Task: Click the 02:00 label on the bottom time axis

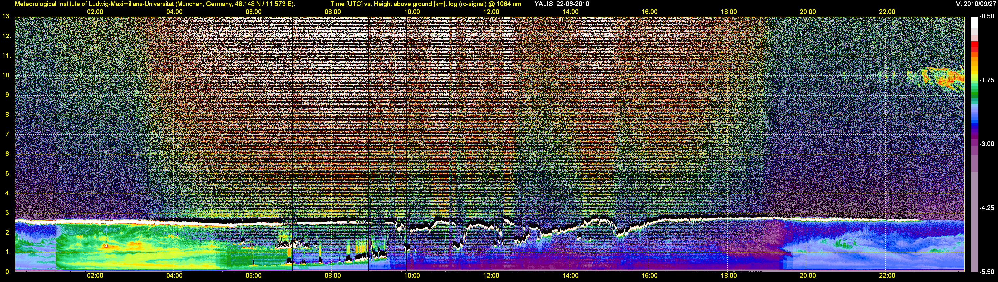Action: (95, 275)
